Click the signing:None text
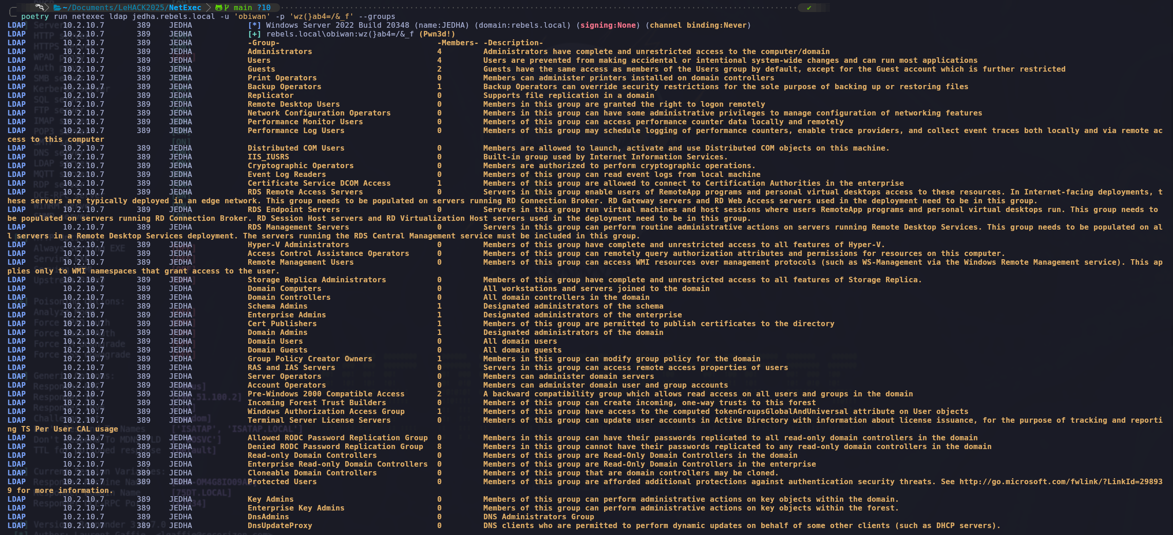1173x535 pixels. pos(608,25)
